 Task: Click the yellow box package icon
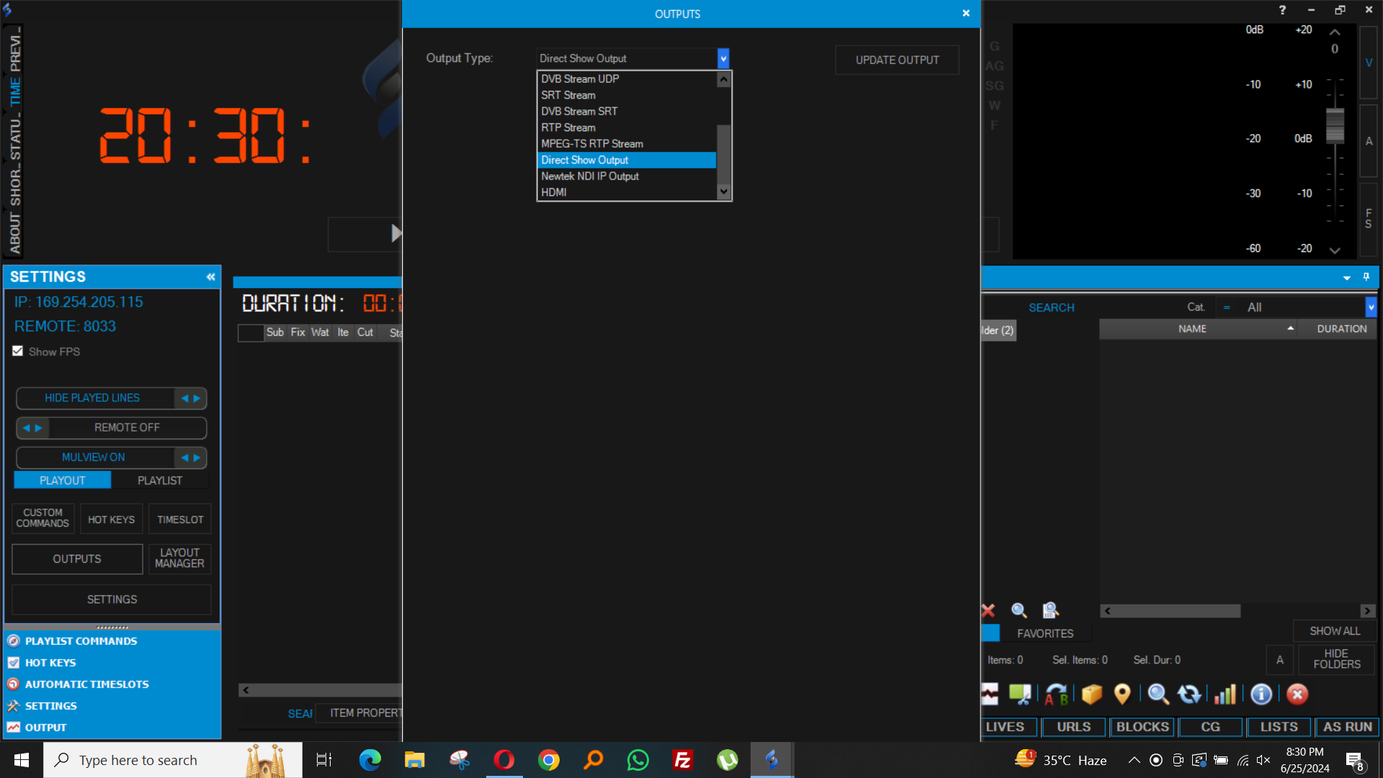[x=1092, y=694]
